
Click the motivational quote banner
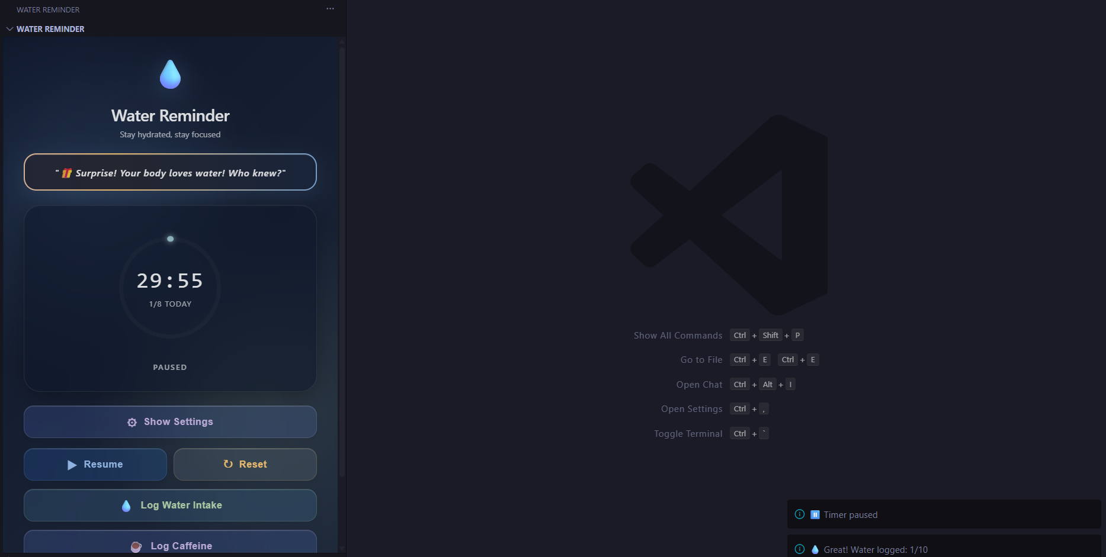[170, 172]
